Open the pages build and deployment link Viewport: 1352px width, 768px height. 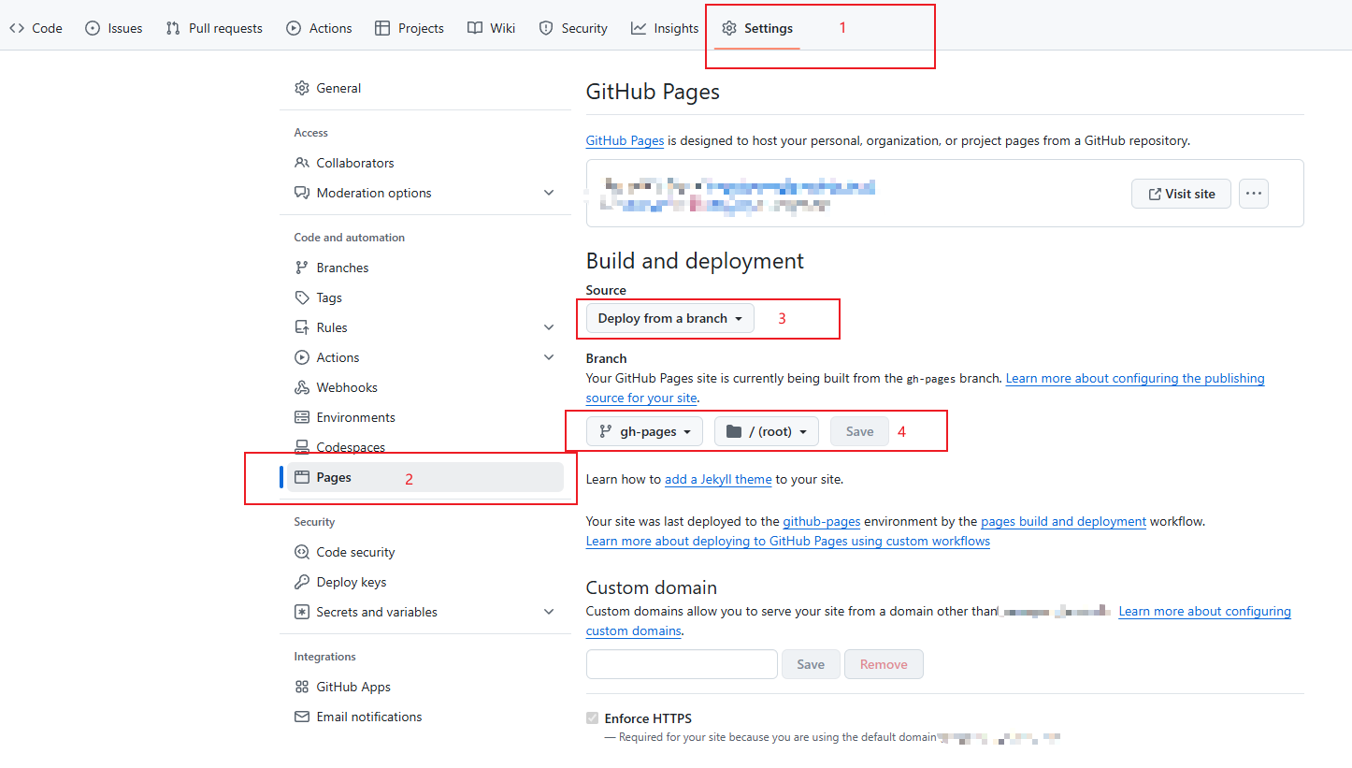pos(1063,521)
